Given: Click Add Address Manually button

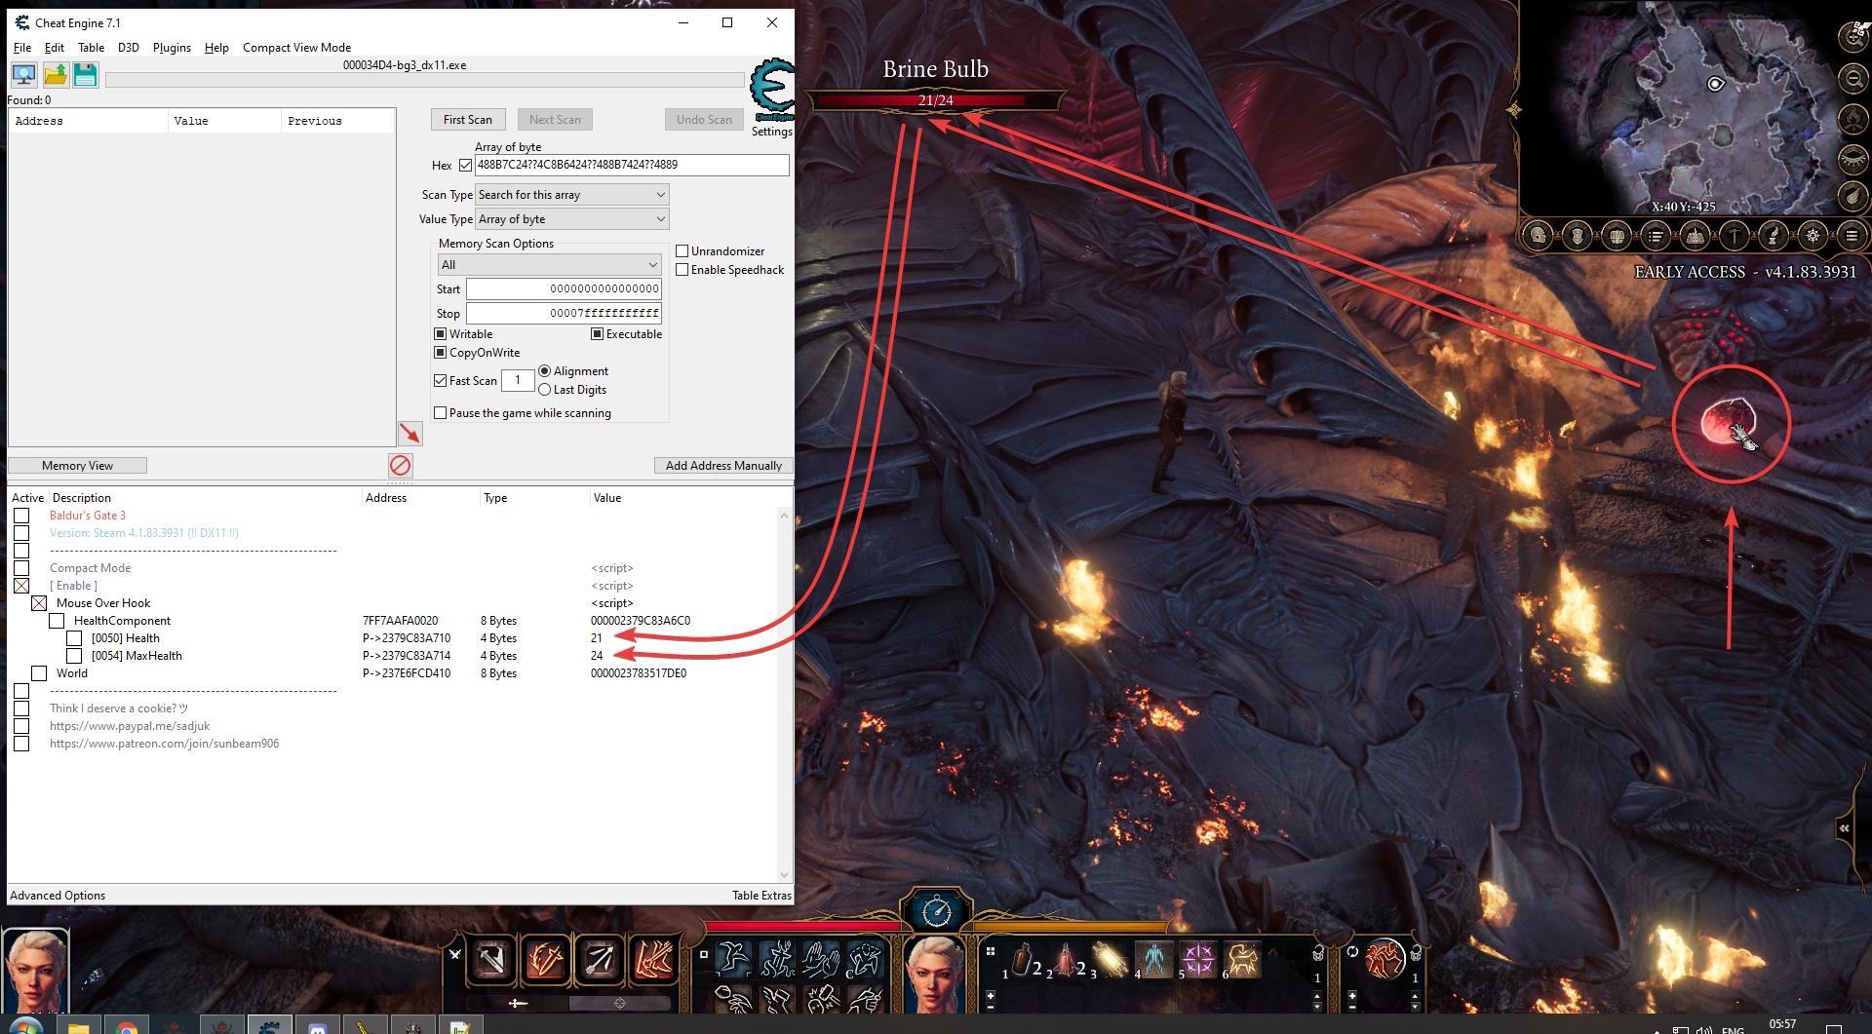Looking at the screenshot, I should pos(723,466).
